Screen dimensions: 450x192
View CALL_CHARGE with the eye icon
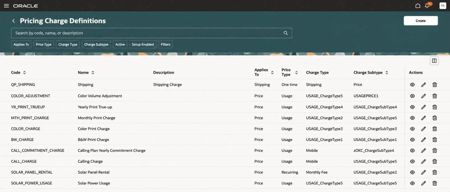coord(412,161)
